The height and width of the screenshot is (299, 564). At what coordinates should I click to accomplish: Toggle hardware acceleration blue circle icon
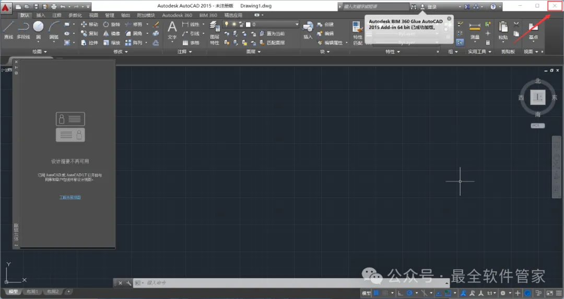(527, 293)
